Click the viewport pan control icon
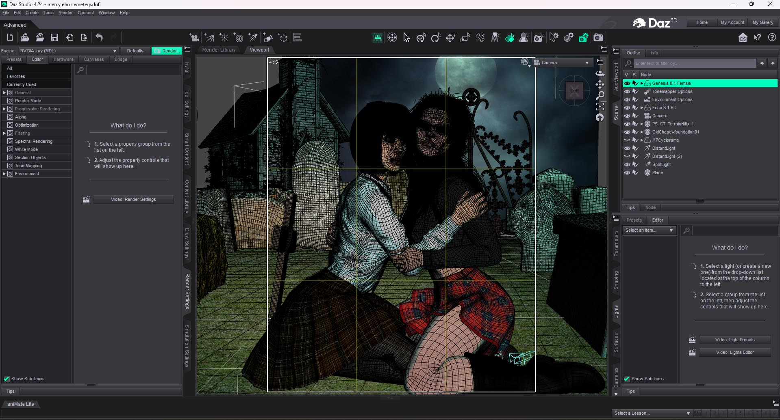The height and width of the screenshot is (420, 780). [600, 84]
